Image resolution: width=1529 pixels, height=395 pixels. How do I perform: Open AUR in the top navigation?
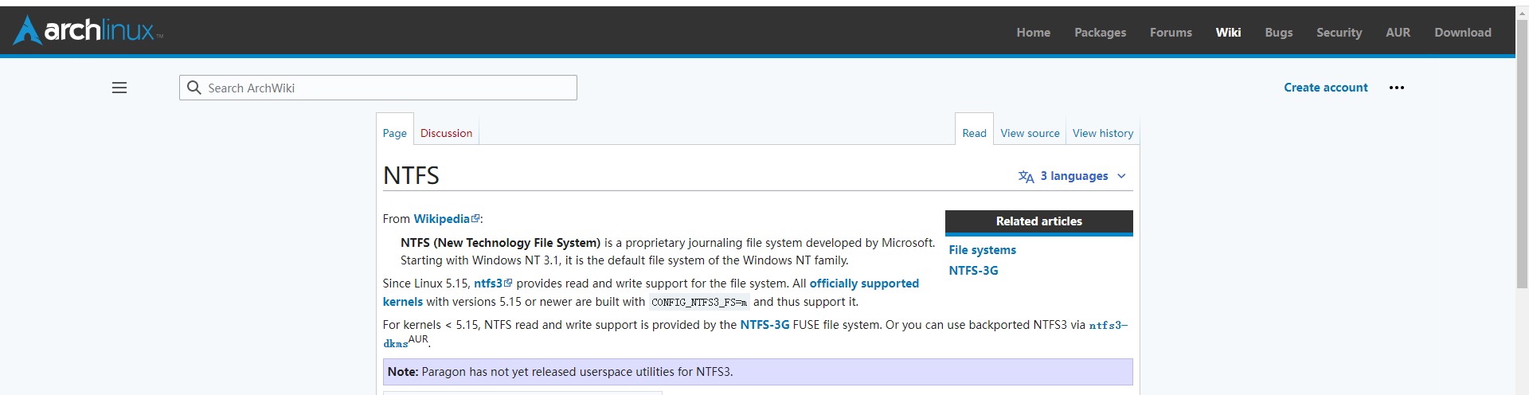(x=1398, y=33)
